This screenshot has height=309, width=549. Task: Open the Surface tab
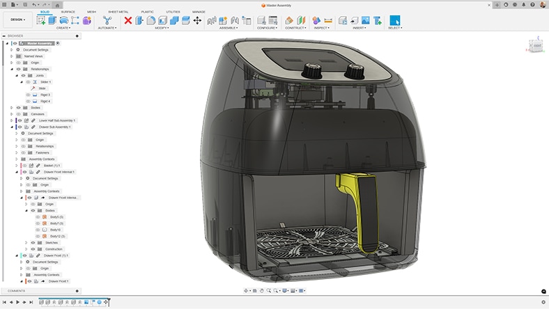(68, 12)
